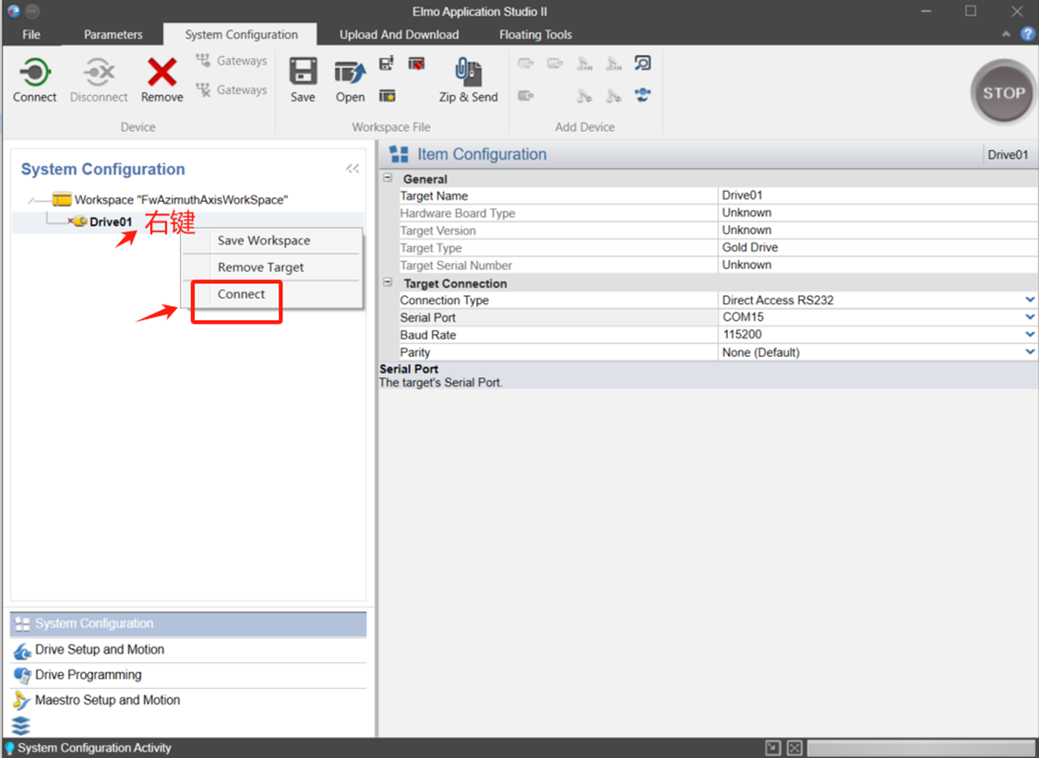Open the Serial Port COM15 dropdown
1039x758 pixels.
coord(1029,317)
